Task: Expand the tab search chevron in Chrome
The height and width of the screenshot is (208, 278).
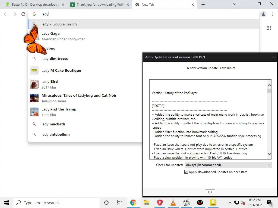Action: tap(234, 4)
